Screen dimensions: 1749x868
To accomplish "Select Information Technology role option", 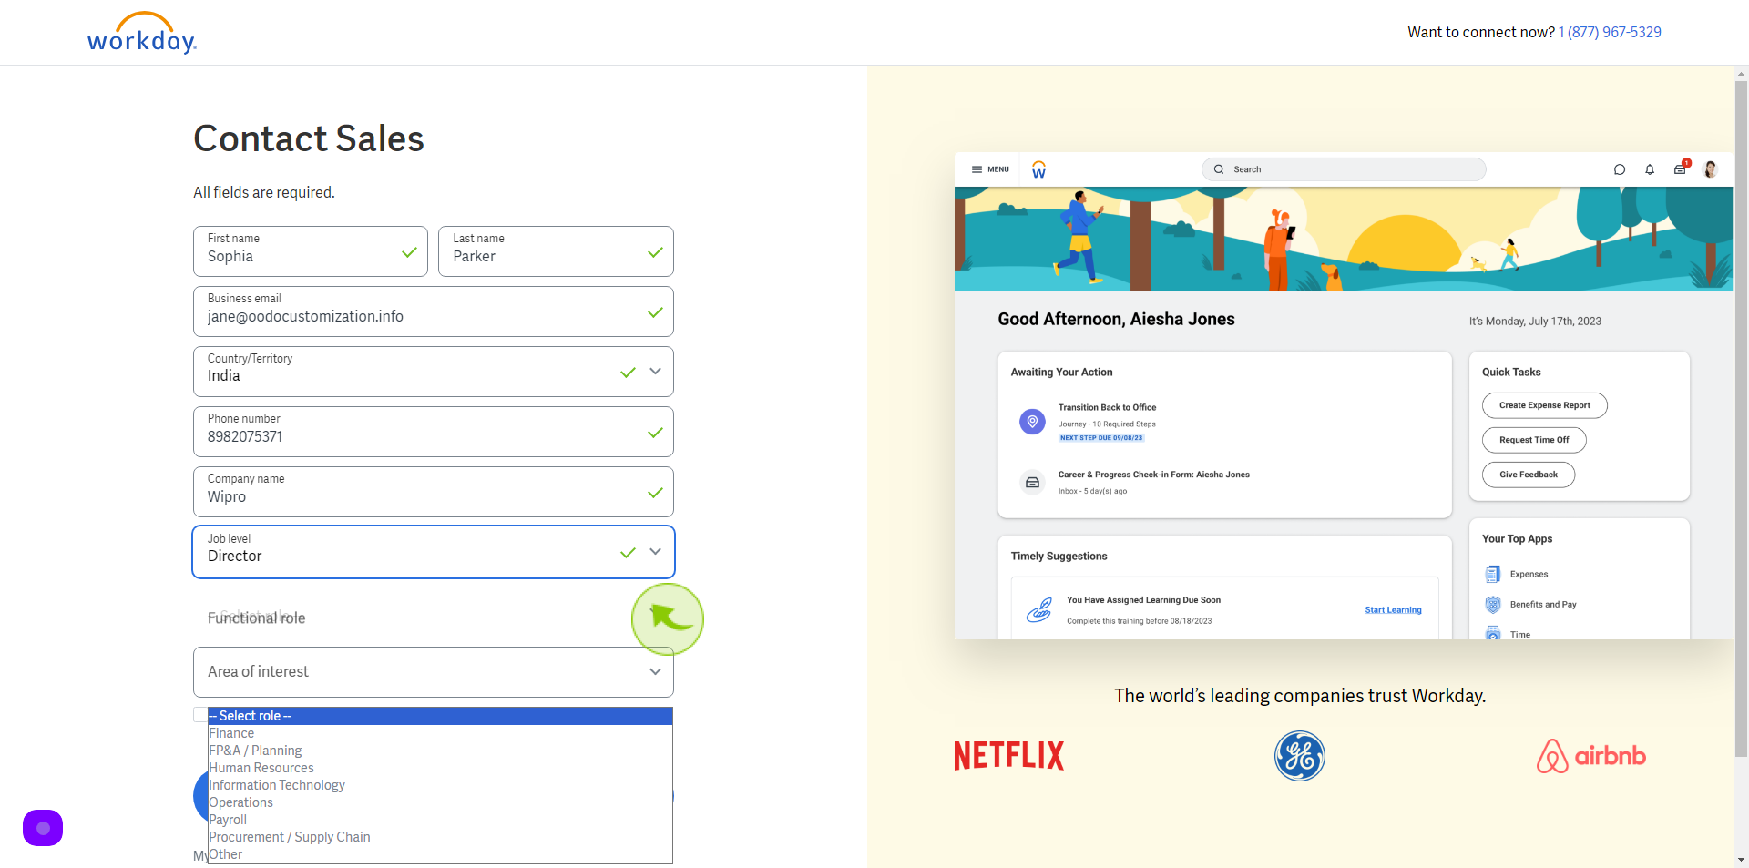I will pyautogui.click(x=440, y=785).
